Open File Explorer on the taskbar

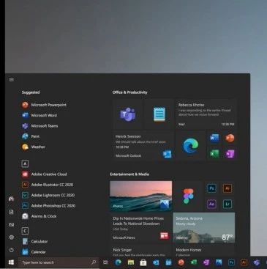click(x=131, y=262)
